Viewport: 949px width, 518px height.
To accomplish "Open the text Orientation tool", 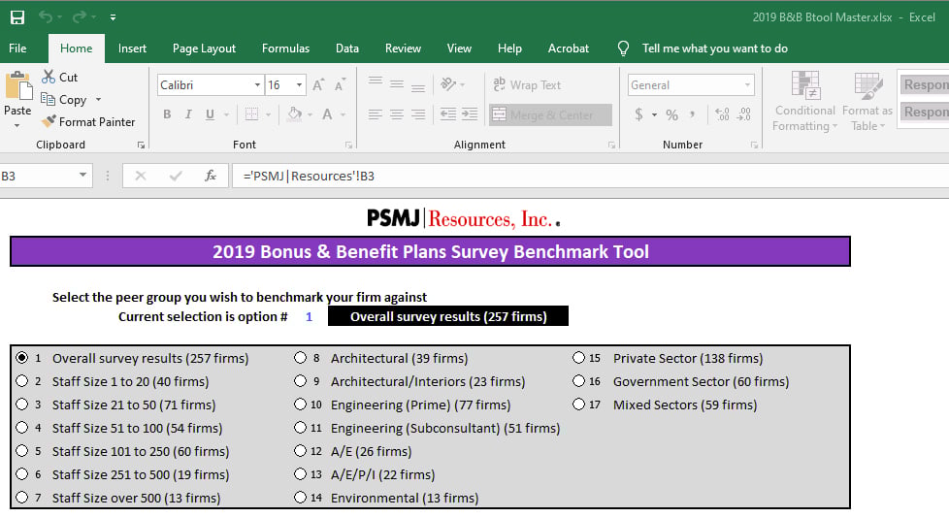I will pyautogui.click(x=448, y=84).
